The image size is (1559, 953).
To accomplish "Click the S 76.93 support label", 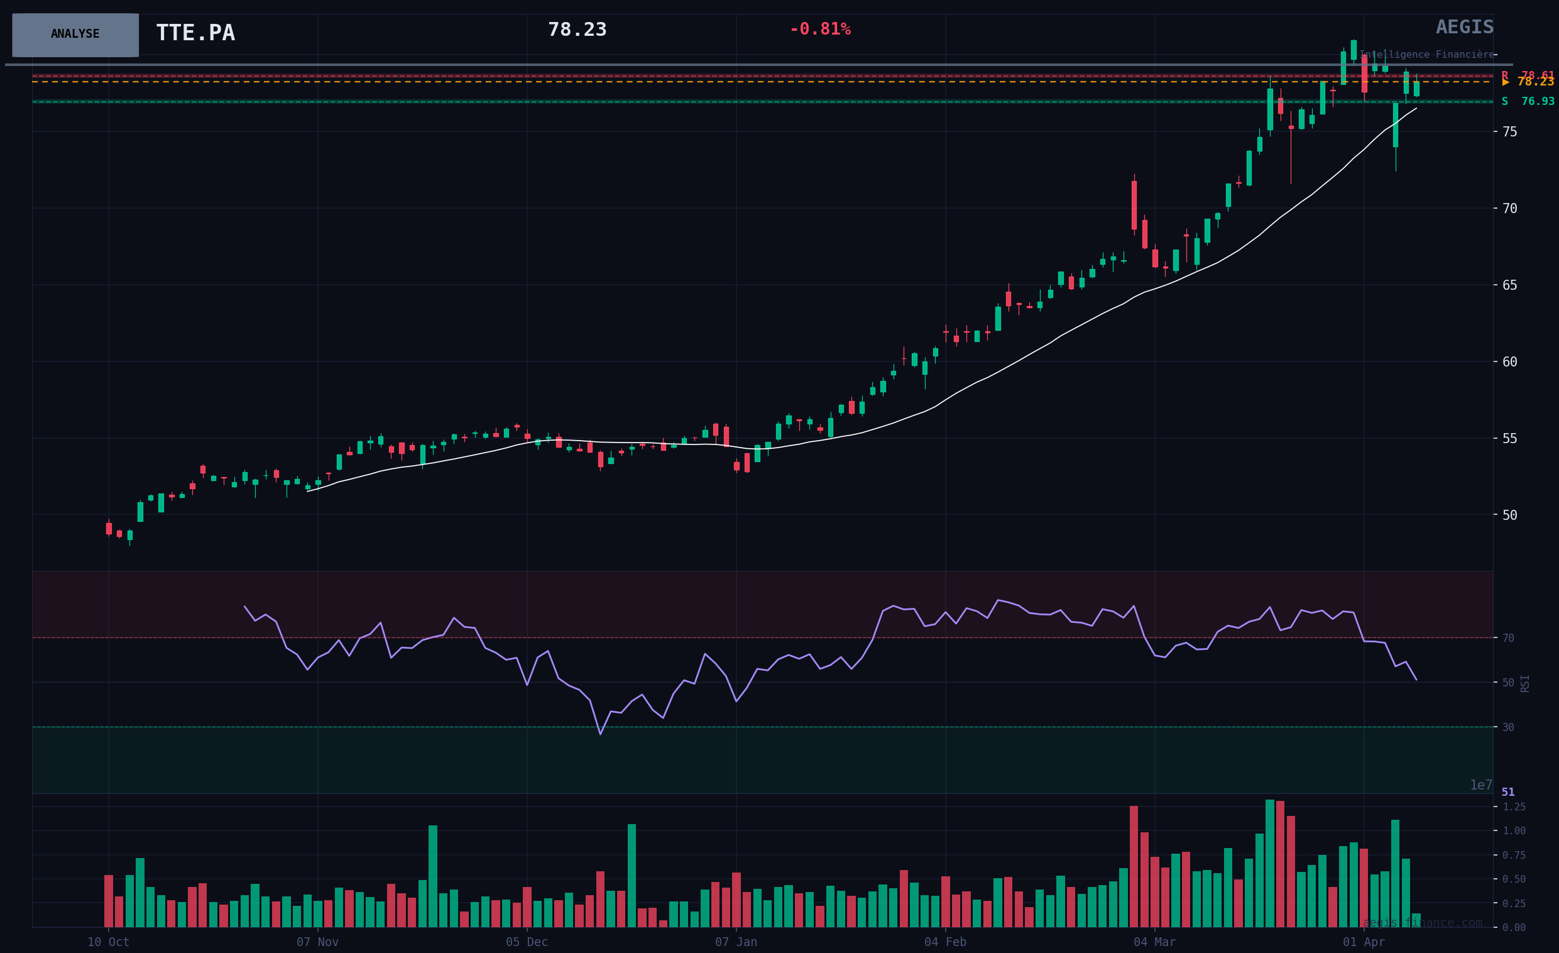I will coord(1528,101).
